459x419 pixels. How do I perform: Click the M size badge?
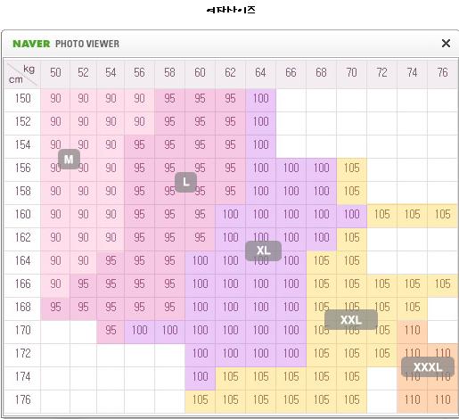tap(69, 159)
